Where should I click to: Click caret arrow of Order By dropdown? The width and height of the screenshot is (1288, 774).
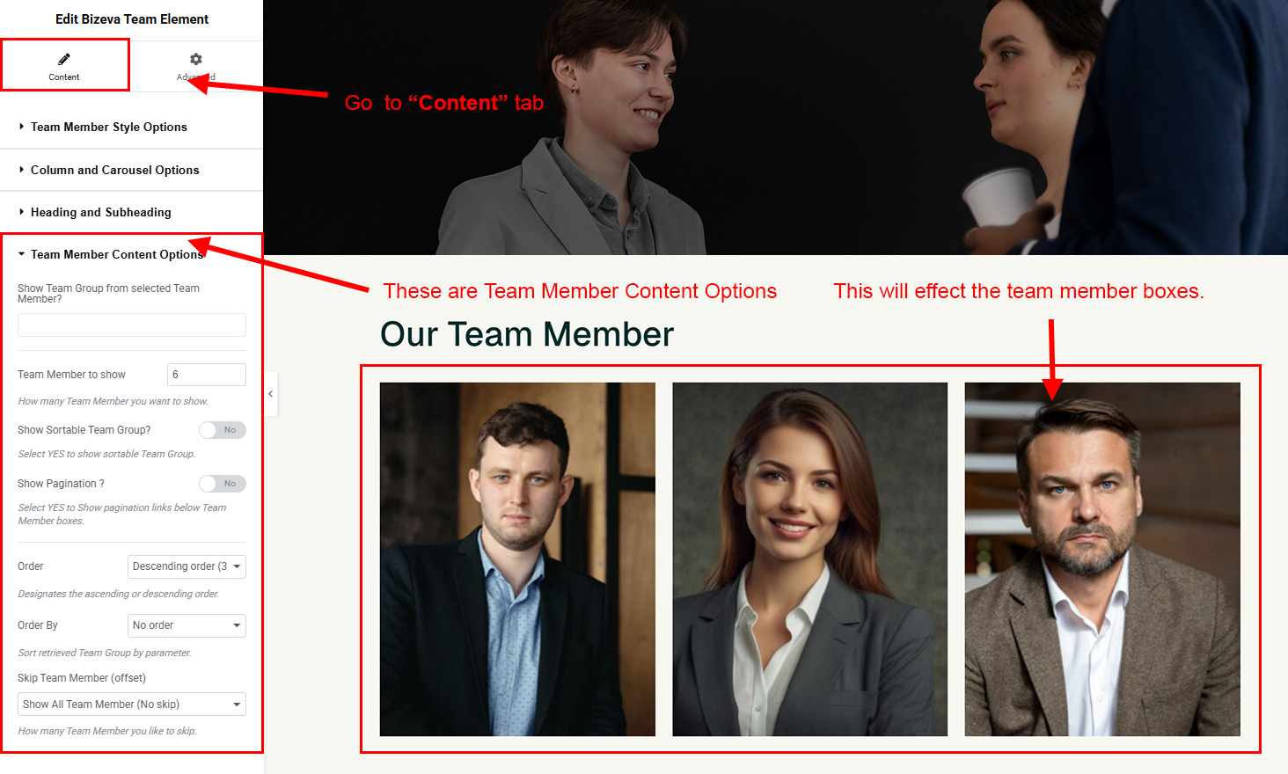[x=237, y=625]
